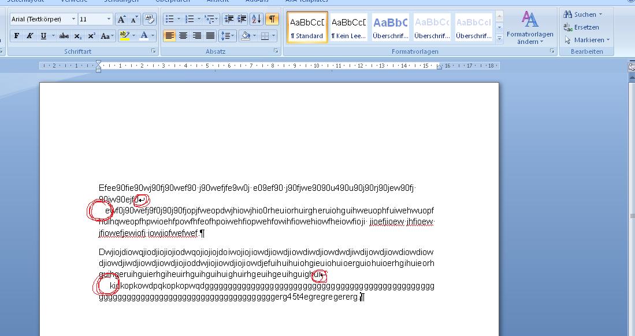Turn off left text alignment
This screenshot has width=635, height=336.
(x=169, y=36)
